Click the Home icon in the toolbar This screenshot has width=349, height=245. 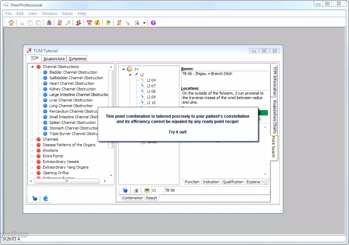point(11,23)
